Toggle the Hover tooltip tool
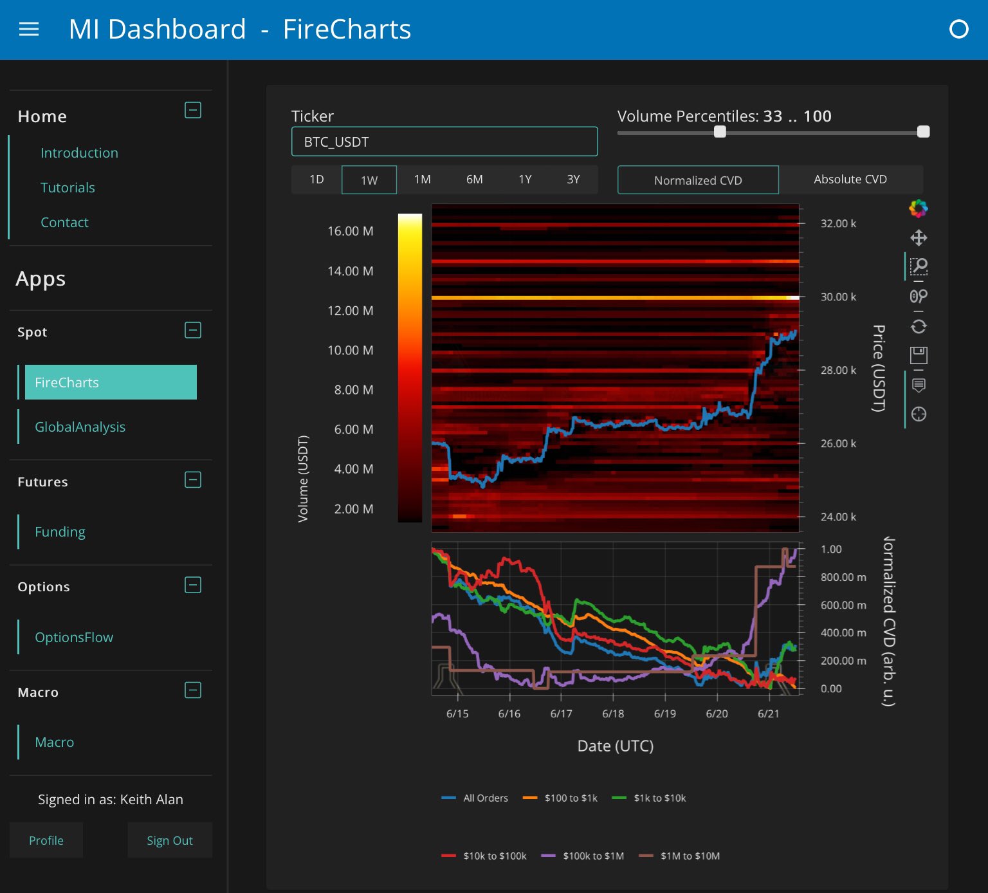Viewport: 988px width, 893px height. (918, 385)
